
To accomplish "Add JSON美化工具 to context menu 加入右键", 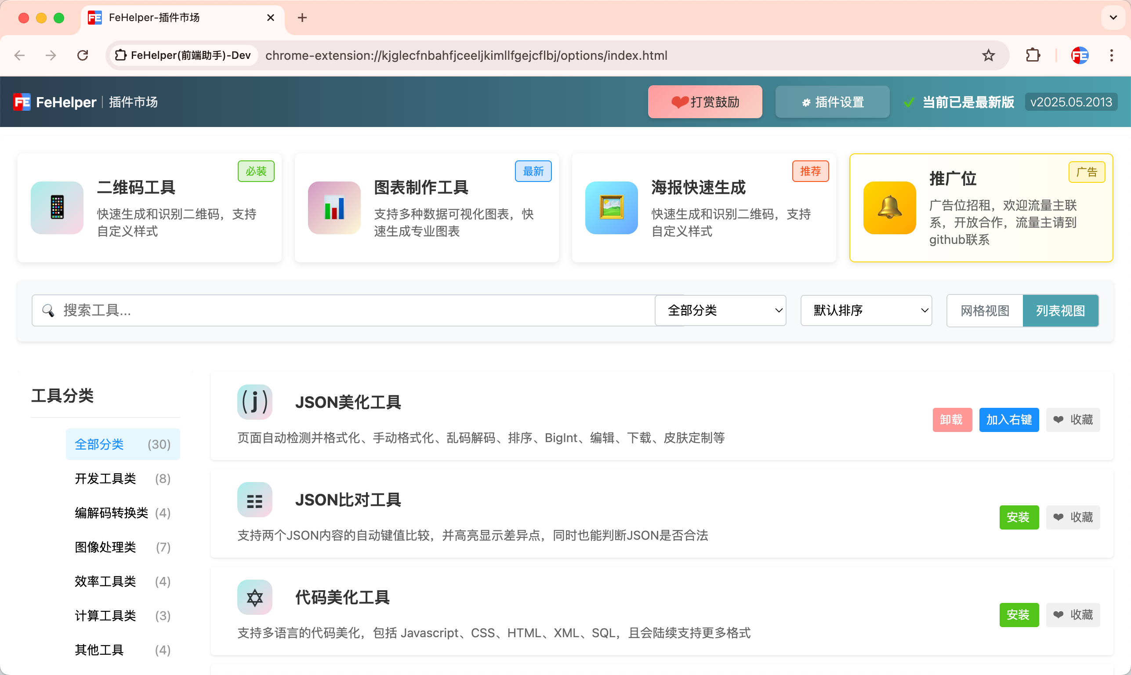I will [1009, 419].
